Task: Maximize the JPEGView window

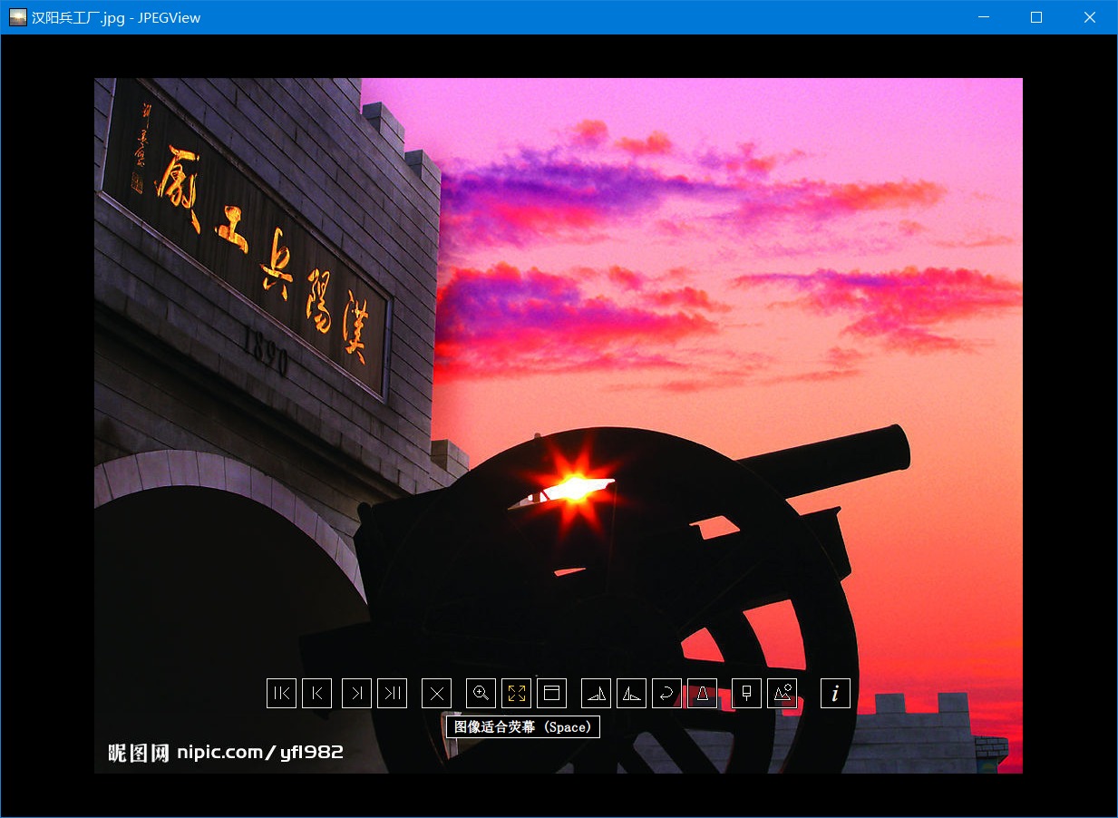Action: (1036, 17)
